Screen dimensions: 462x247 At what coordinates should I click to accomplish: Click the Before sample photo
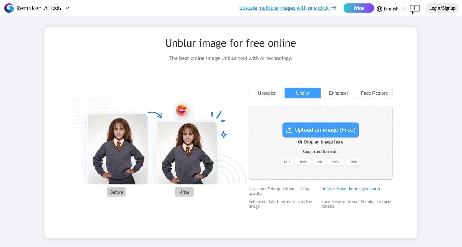click(x=117, y=149)
